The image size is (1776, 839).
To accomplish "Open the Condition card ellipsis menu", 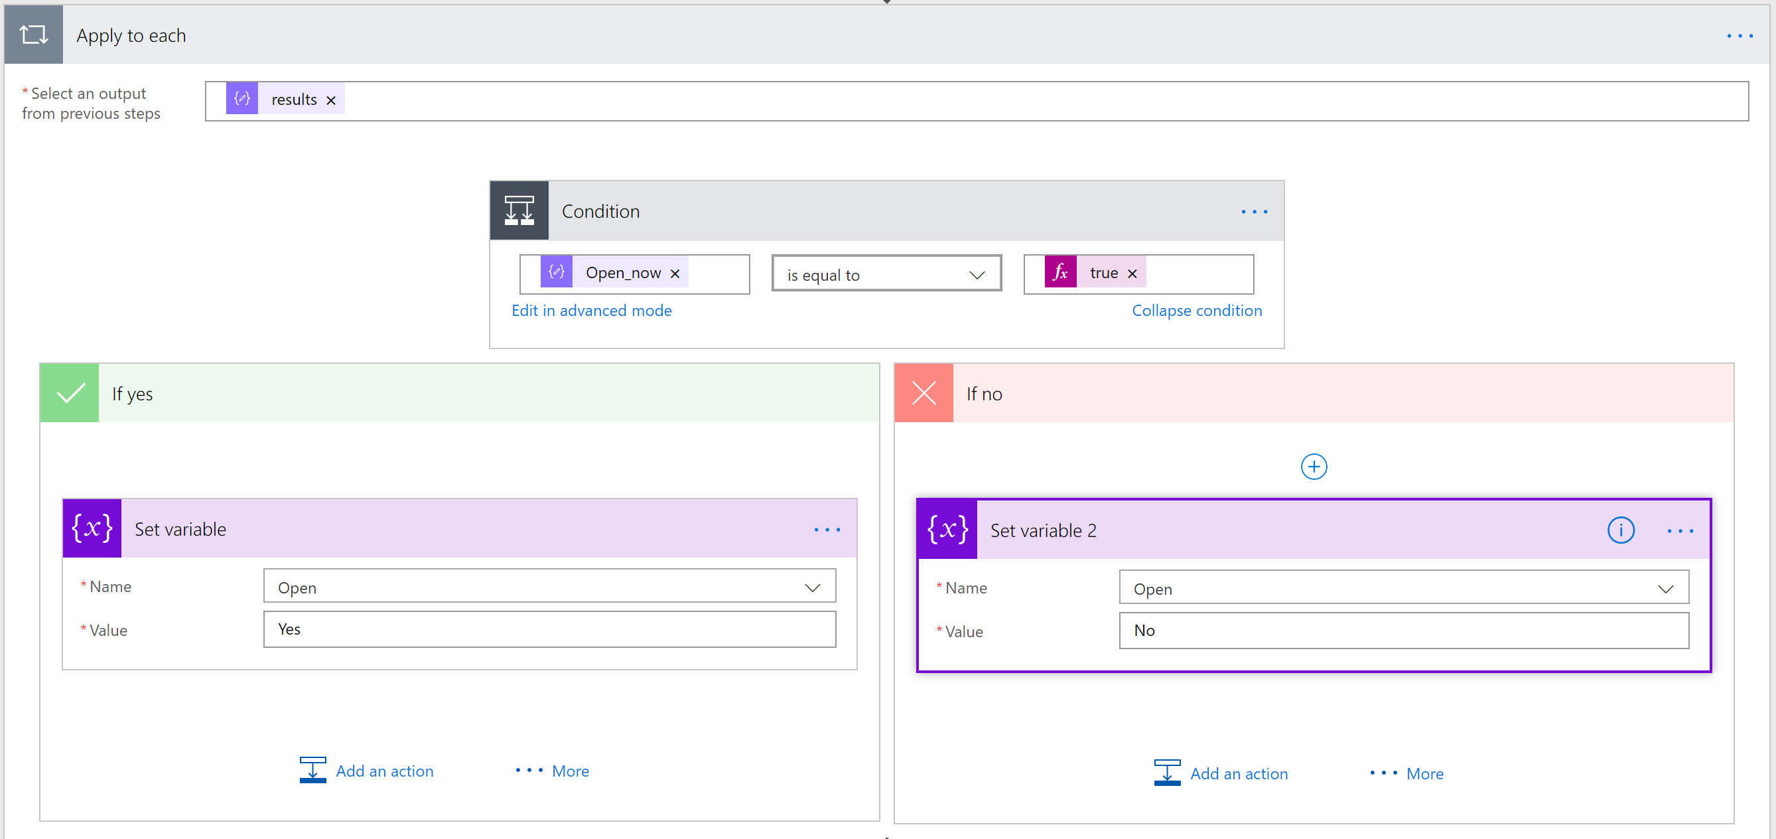I will point(1254,212).
